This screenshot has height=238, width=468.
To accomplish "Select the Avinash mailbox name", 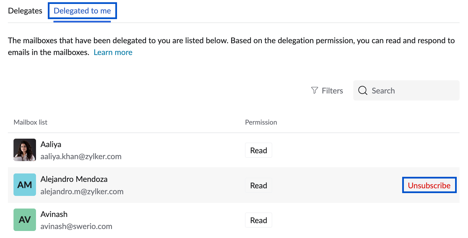I will click(54, 214).
